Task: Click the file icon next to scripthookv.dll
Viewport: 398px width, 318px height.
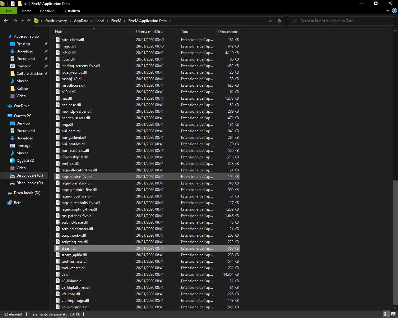Action: (x=58, y=235)
